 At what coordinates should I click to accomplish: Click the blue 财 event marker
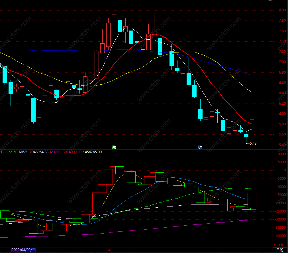tap(200, 147)
